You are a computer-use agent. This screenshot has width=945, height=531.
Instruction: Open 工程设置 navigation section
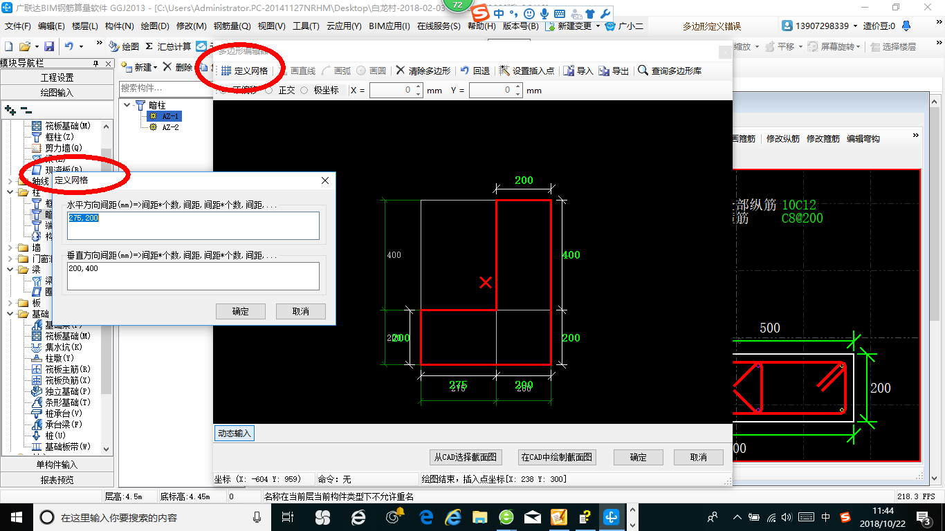[57, 77]
